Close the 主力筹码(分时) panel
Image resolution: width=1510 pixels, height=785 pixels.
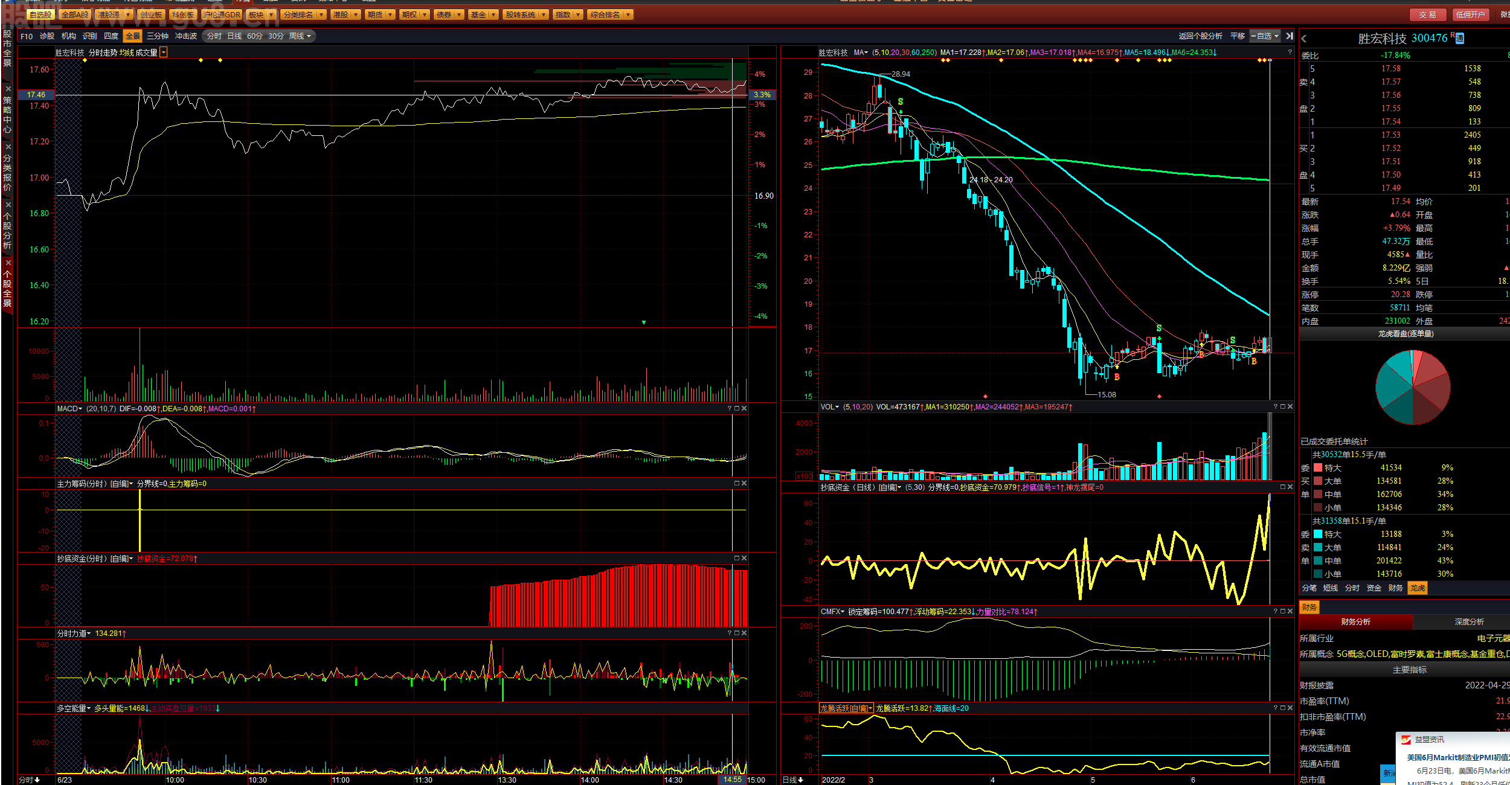744,484
